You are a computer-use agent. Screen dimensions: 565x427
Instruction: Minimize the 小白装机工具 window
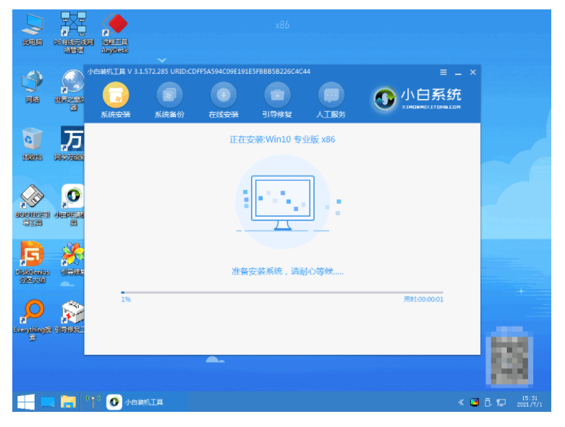(459, 73)
